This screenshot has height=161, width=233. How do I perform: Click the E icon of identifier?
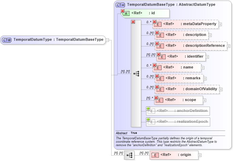click(x=162, y=57)
